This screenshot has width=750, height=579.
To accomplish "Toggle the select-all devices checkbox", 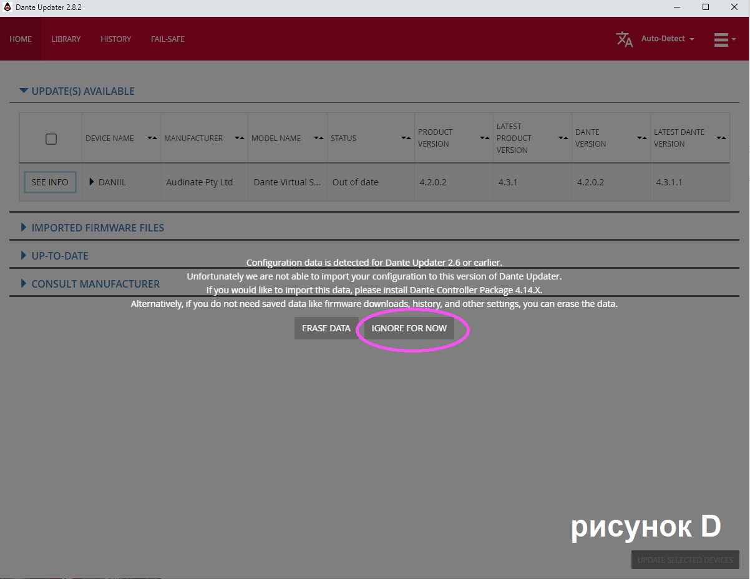I will tap(51, 139).
